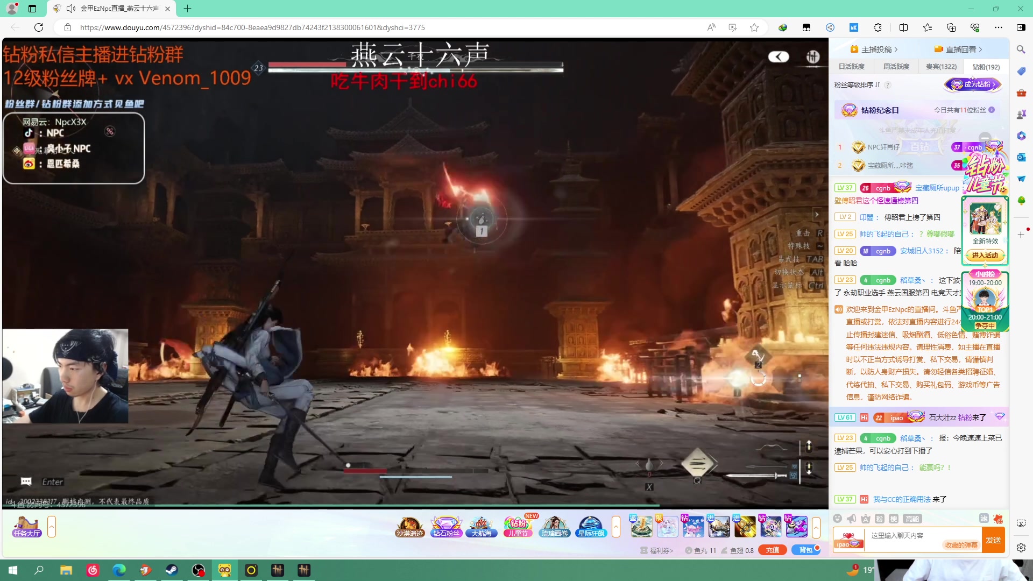Viewport: 1033px width, 581px height.
Task: Expand the activity icons list arrow
Action: point(616,527)
